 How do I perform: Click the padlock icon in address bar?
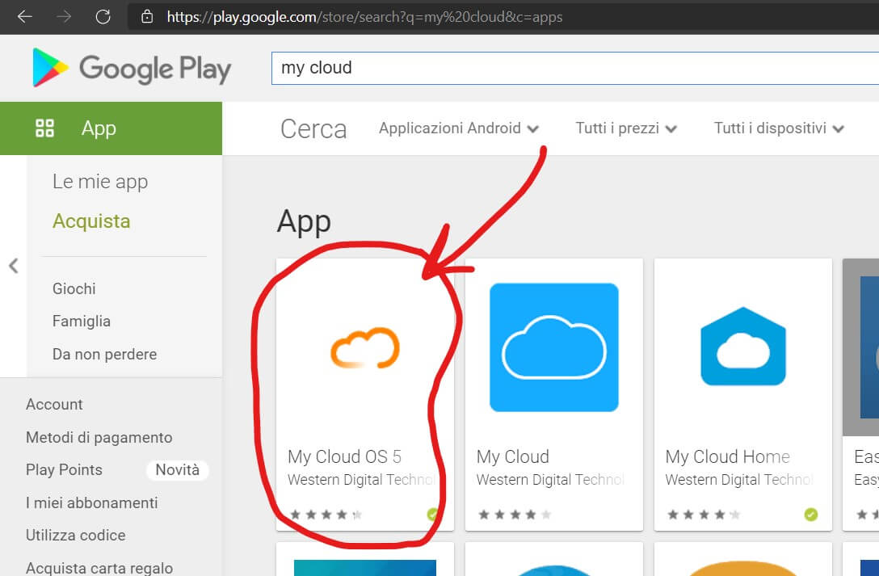tap(146, 16)
